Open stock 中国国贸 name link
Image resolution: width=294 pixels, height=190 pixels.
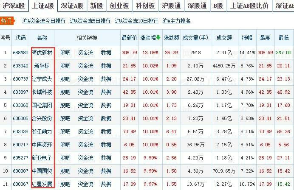[x=42, y=171]
